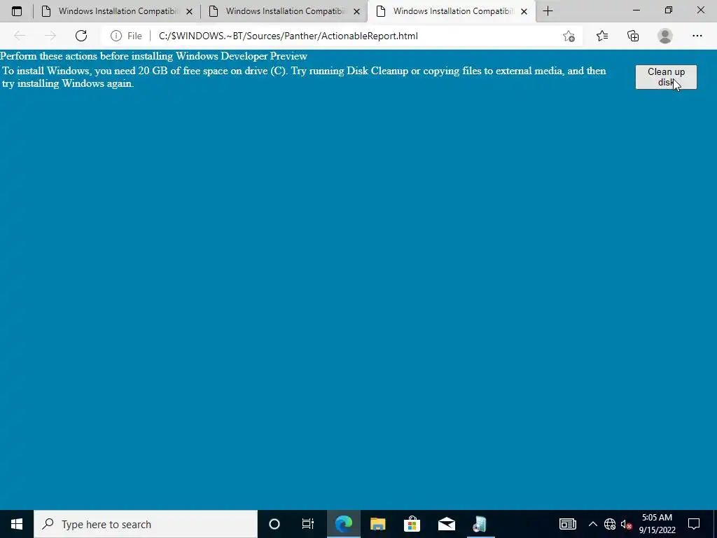The width and height of the screenshot is (717, 538).
Task: Click the Type here to search box
Action: coord(146,524)
